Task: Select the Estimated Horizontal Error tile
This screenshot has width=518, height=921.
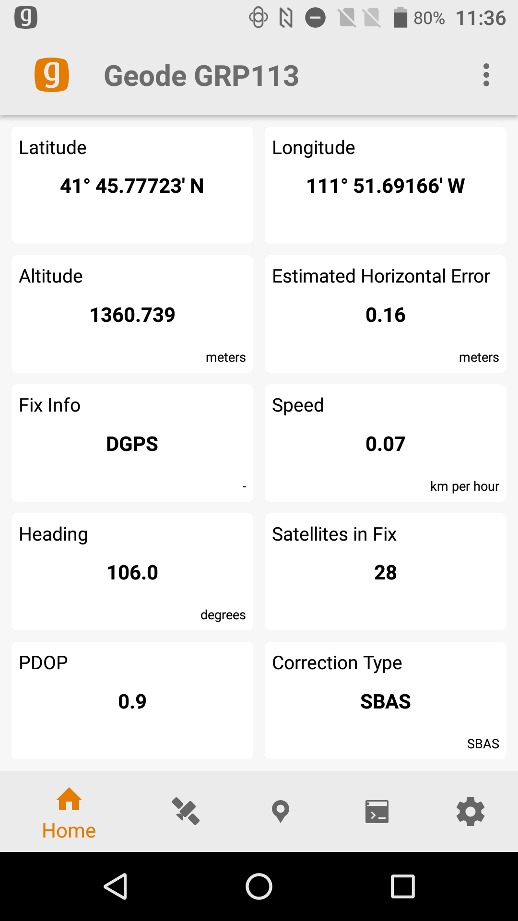Action: tap(386, 314)
